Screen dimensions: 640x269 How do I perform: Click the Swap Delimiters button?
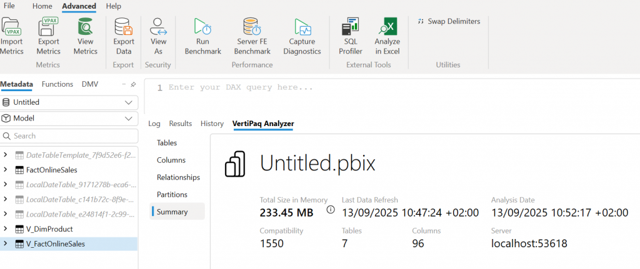pyautogui.click(x=448, y=21)
